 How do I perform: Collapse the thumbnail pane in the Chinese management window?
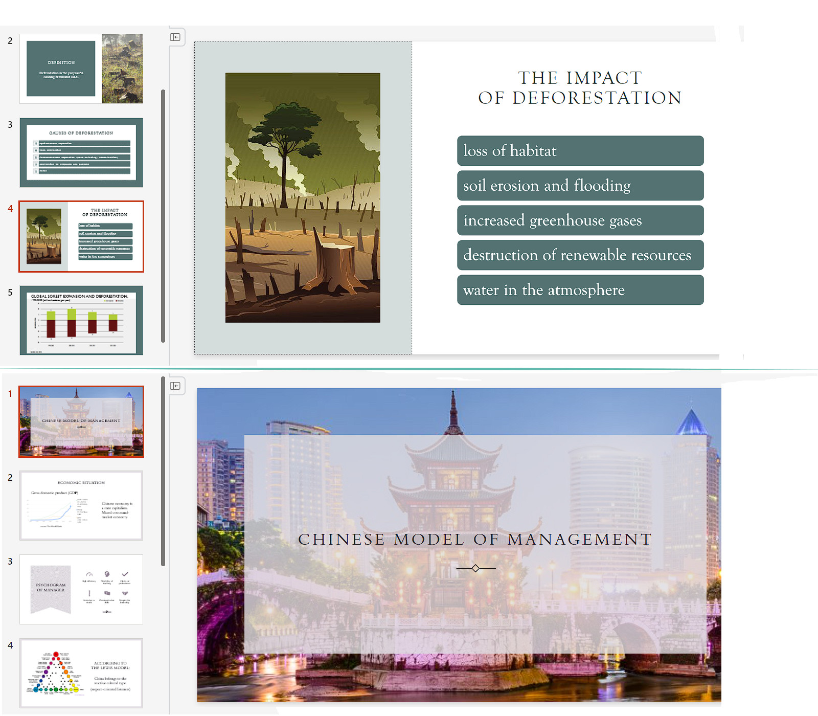click(x=175, y=386)
